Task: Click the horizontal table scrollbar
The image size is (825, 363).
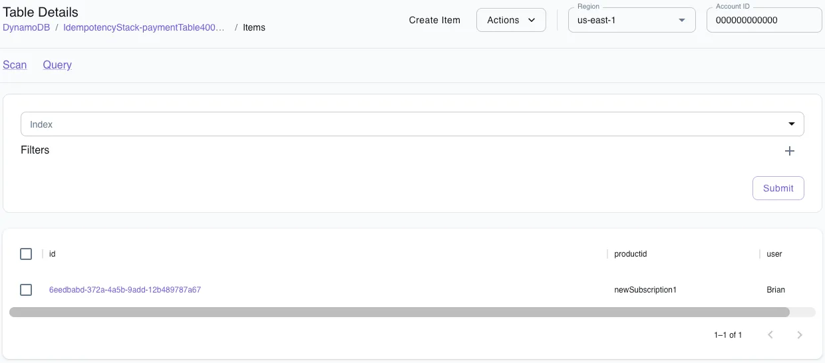Action: click(399, 312)
